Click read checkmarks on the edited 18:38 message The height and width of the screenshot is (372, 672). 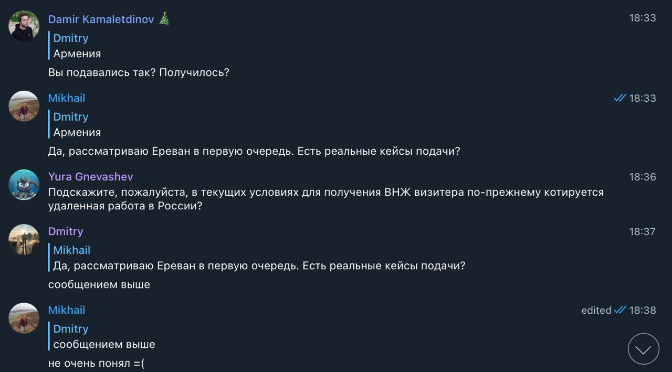pos(620,310)
